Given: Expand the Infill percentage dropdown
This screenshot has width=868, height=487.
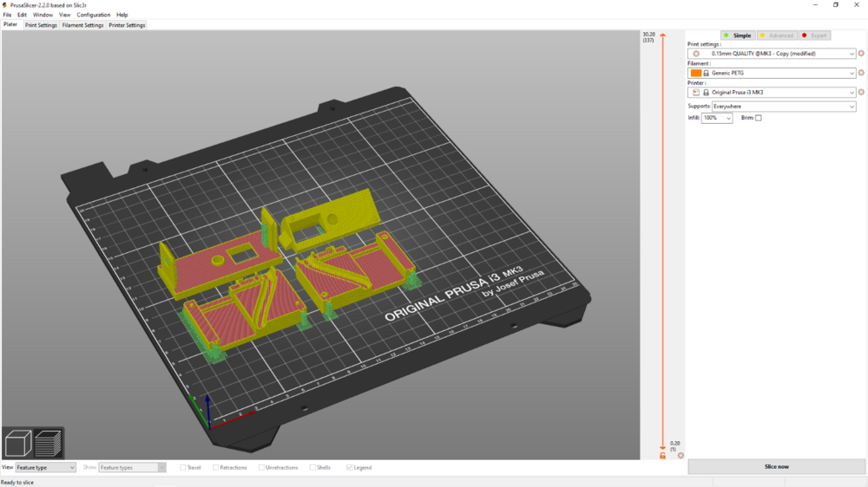Looking at the screenshot, I should (x=717, y=118).
